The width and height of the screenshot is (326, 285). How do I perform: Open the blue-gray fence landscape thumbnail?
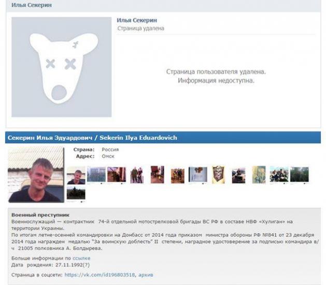[96, 175]
